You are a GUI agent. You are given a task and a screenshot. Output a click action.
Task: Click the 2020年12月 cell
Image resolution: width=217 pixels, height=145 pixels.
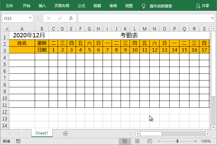coord(29,35)
